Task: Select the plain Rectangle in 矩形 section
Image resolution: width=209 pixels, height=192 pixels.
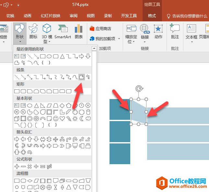Action: [x=17, y=91]
